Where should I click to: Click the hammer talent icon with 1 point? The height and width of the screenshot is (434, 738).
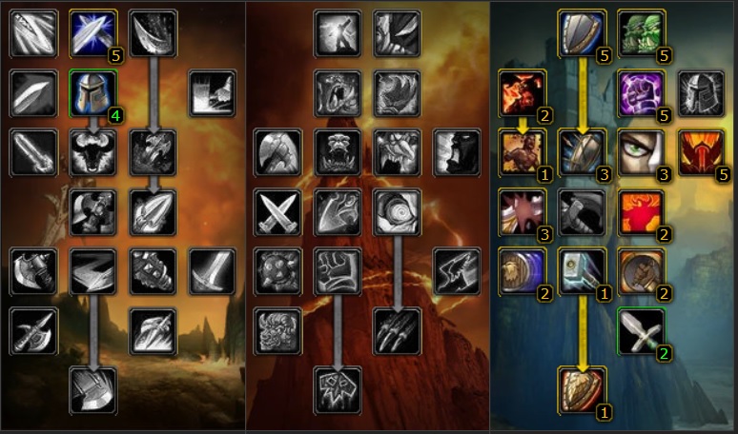click(x=582, y=271)
